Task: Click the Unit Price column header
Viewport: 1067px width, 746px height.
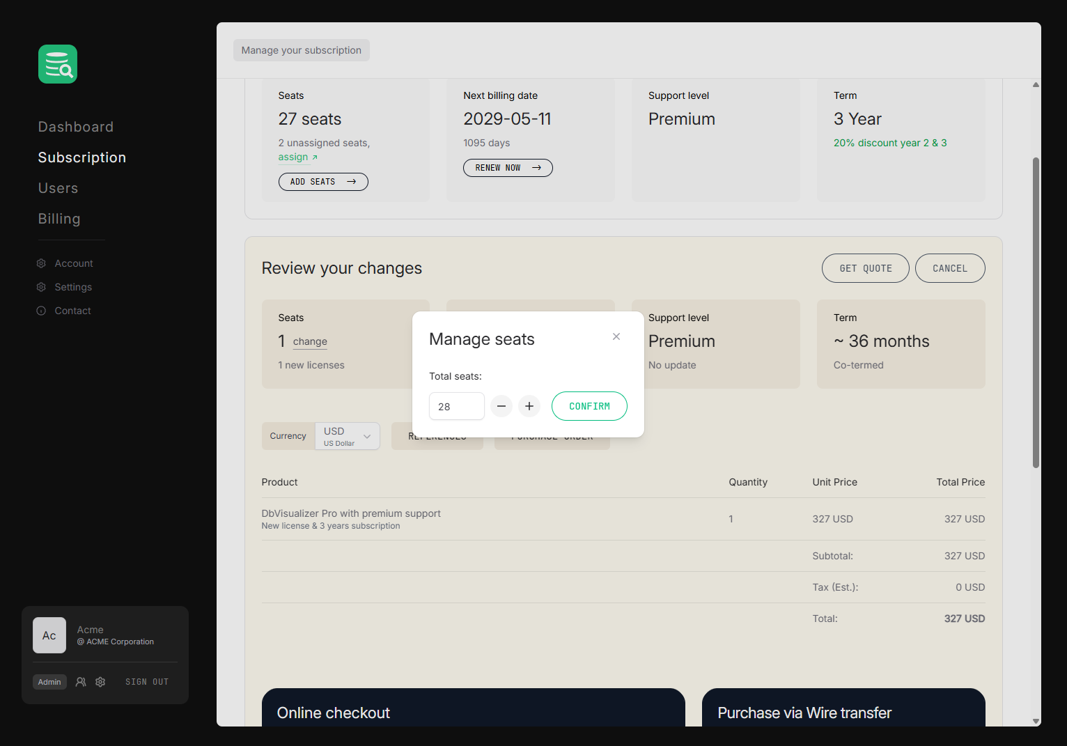Action: pyautogui.click(x=834, y=482)
